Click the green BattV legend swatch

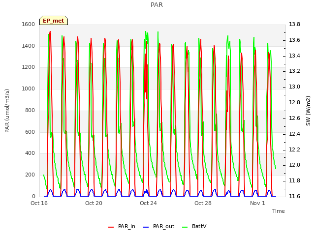(x=185, y=227)
